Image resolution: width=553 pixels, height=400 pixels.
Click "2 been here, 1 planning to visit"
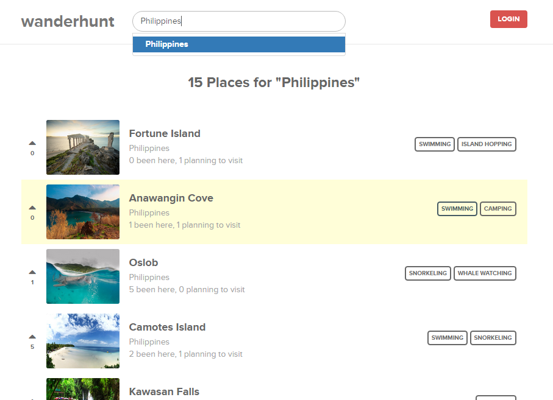coord(186,354)
